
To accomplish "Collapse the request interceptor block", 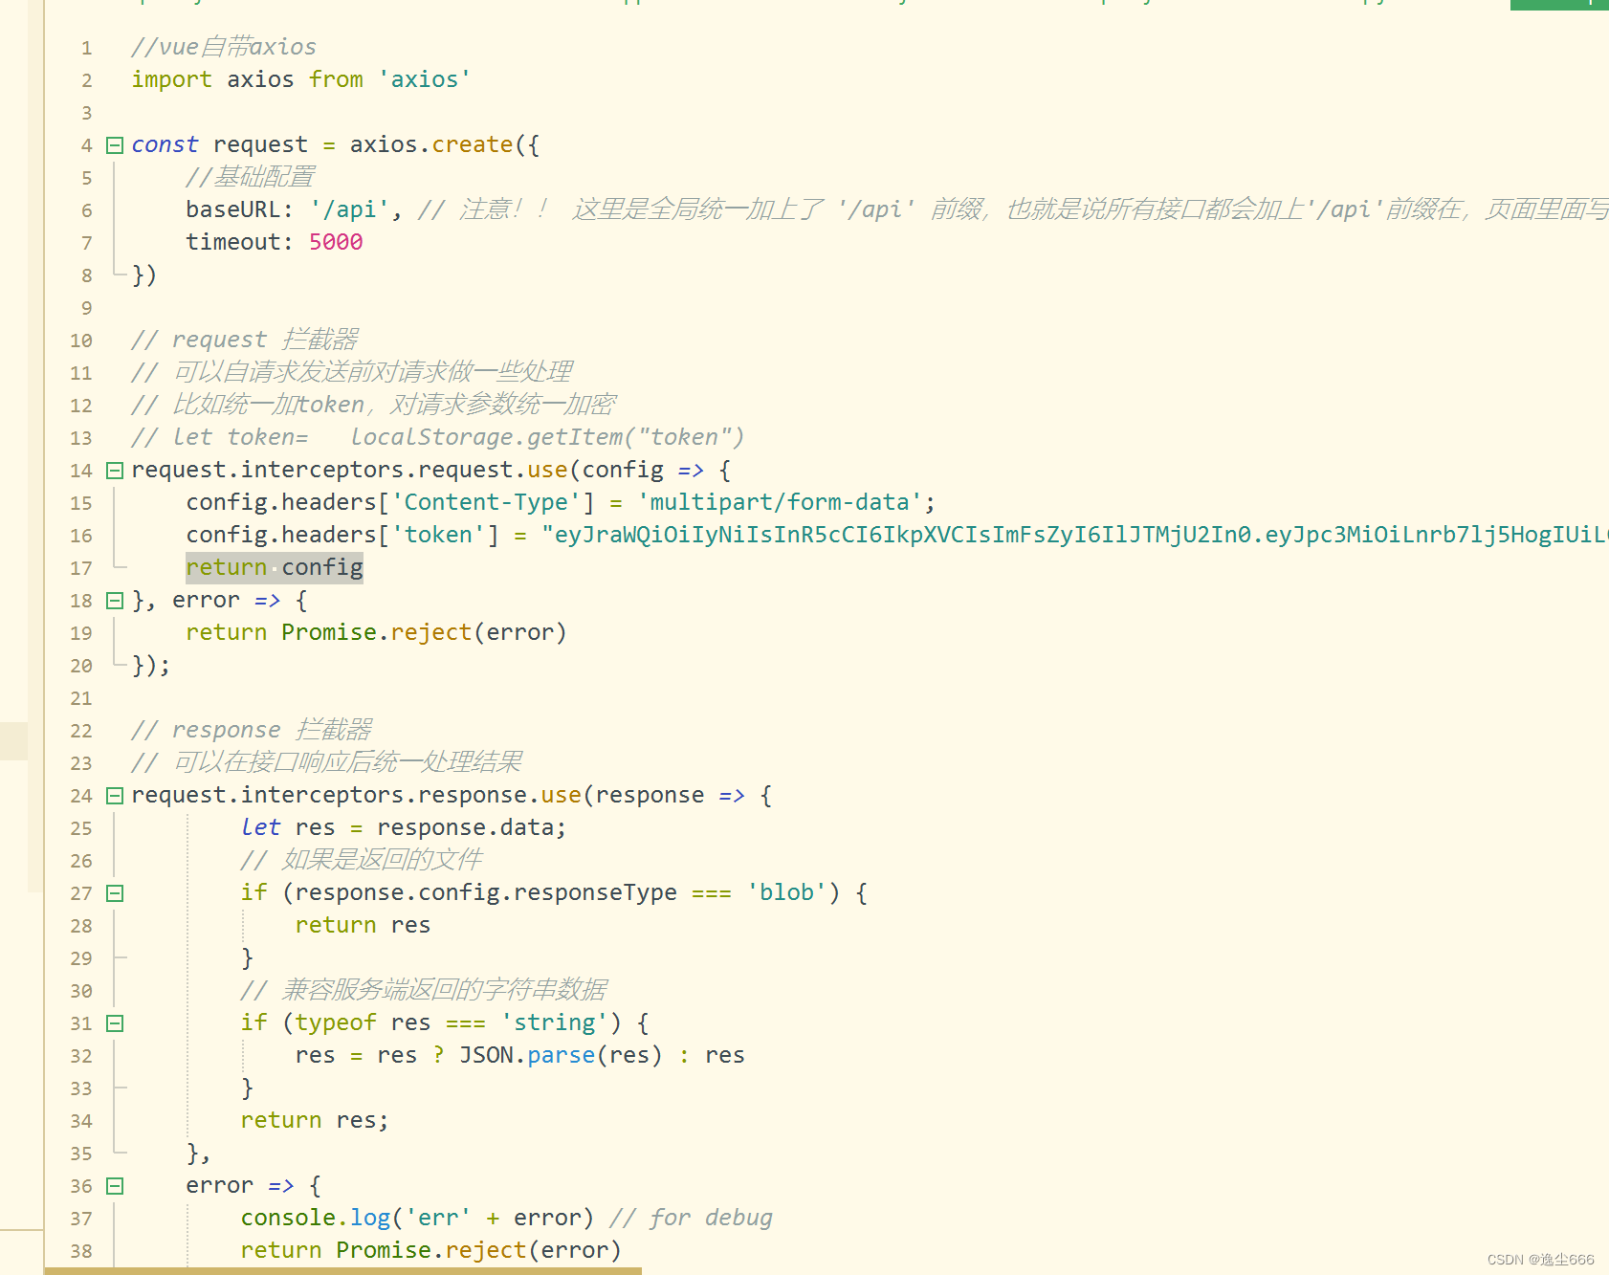I will (x=115, y=470).
